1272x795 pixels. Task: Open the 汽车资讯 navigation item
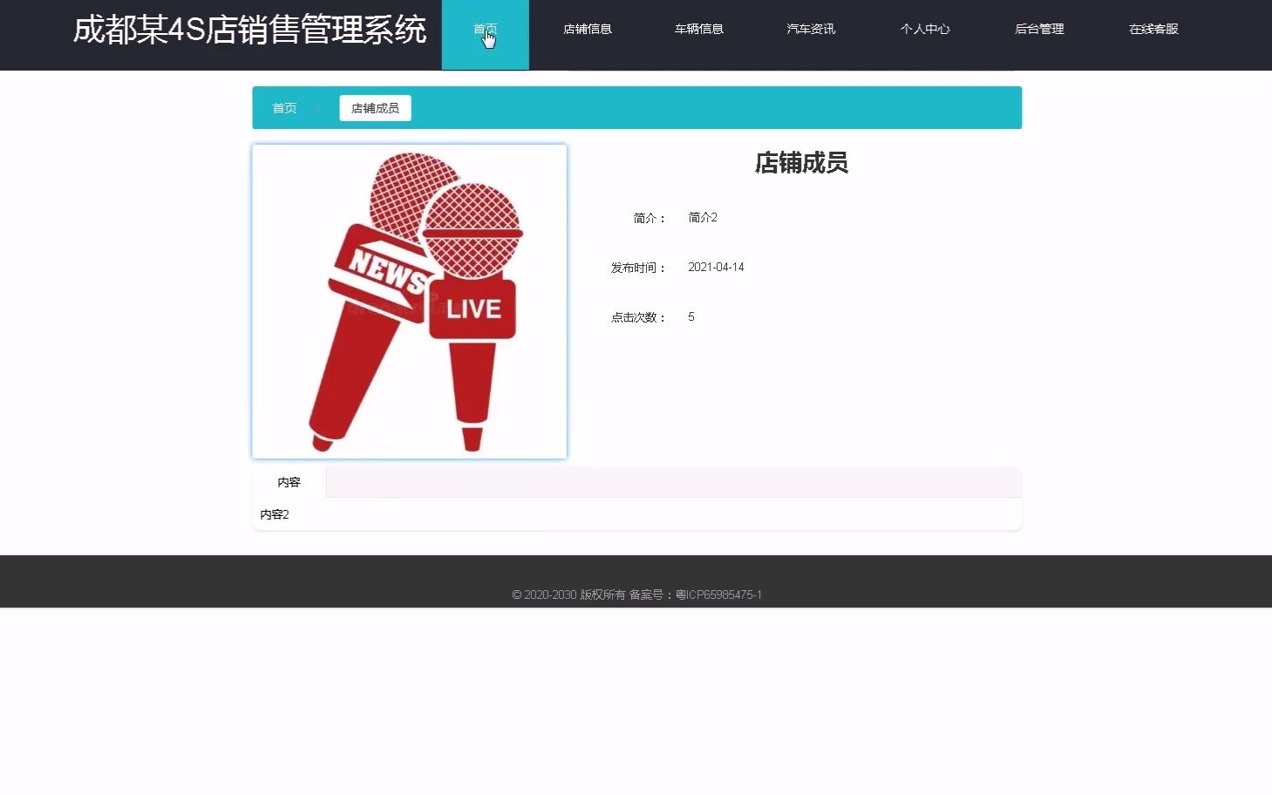810,29
